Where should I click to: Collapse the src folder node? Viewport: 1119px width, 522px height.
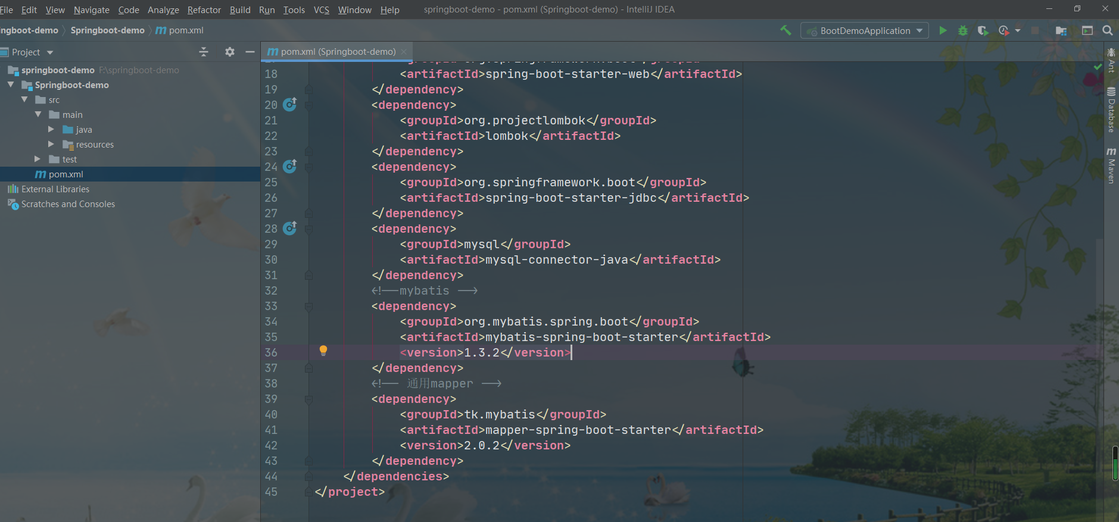(x=24, y=99)
